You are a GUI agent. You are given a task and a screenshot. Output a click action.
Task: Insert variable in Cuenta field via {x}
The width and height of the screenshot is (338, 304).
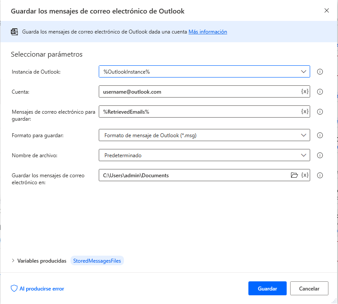click(305, 91)
